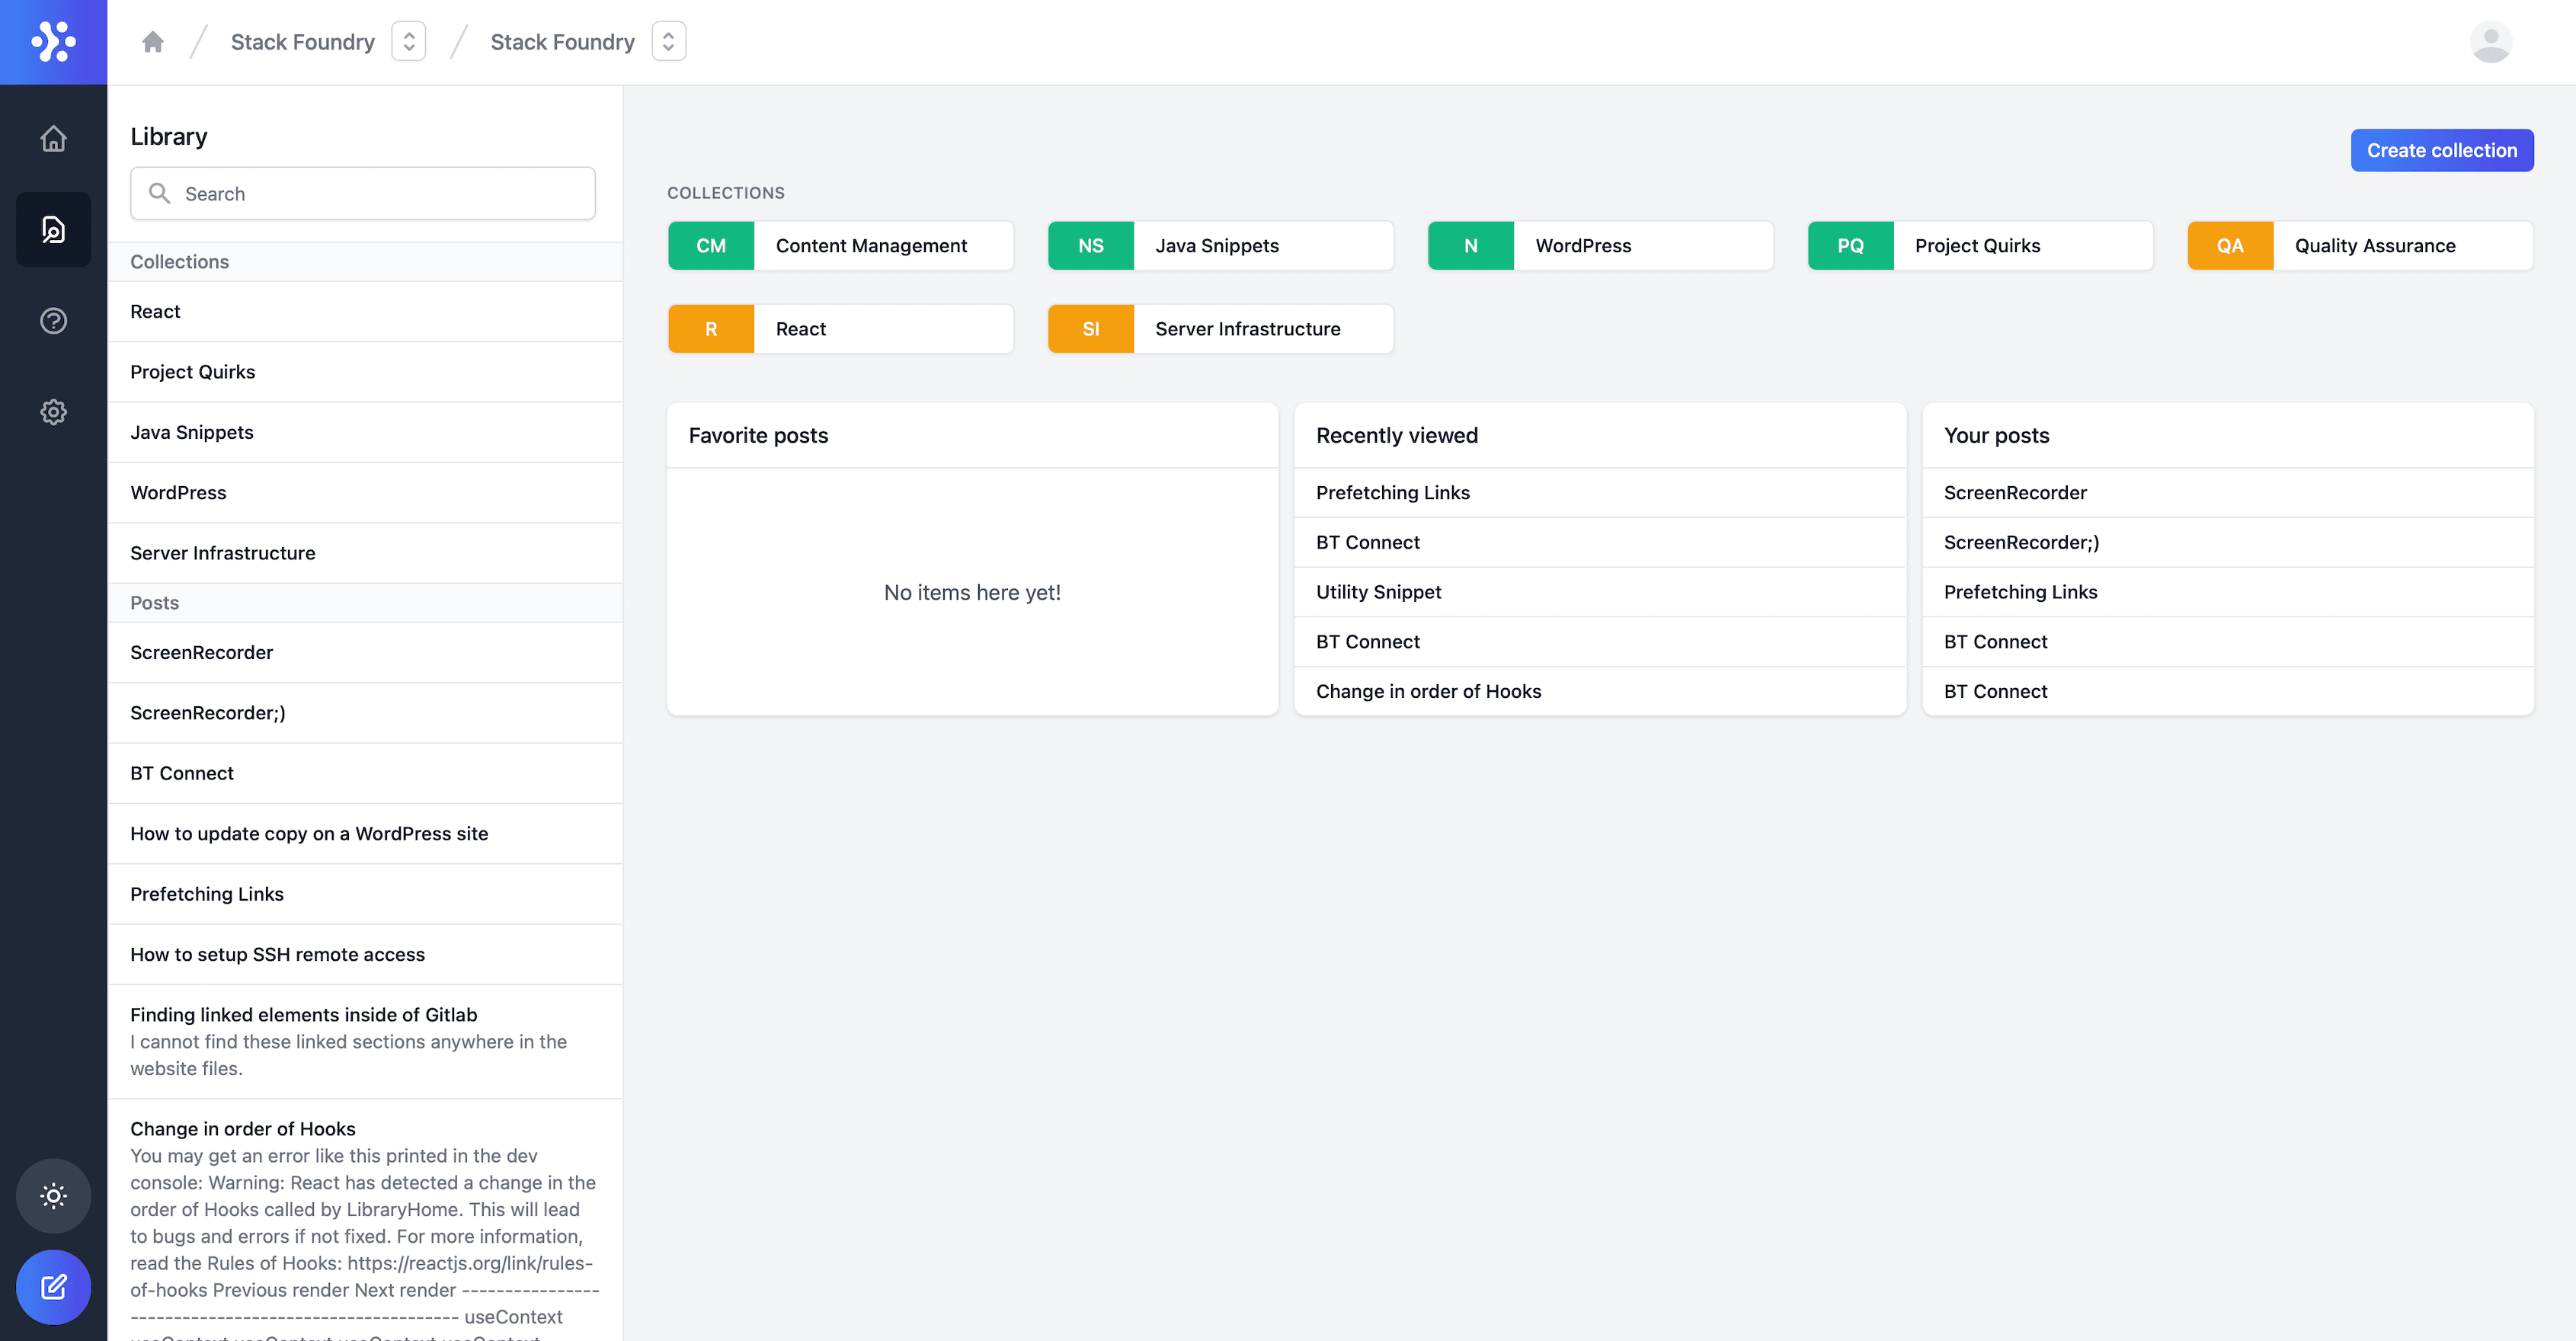
Task: Select the Library search-document sidebar icon
Action: coord(53,229)
